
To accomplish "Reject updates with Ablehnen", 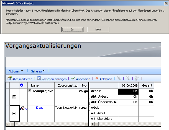I will click(106, 79).
